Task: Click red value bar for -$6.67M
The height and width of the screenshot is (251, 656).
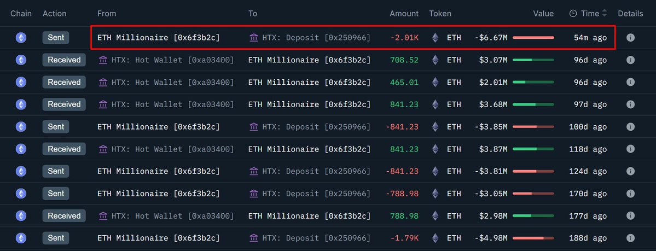Action: tap(533, 38)
